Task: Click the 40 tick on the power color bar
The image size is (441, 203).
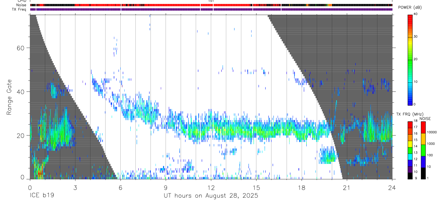Action: tap(416, 14)
